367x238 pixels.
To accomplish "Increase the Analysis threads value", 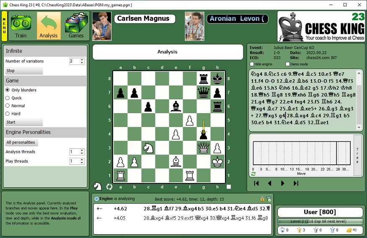I will point(82,150).
